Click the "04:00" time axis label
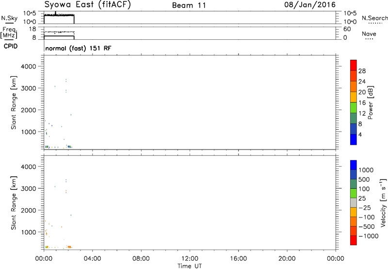388x269 pixels. [x=92, y=259]
